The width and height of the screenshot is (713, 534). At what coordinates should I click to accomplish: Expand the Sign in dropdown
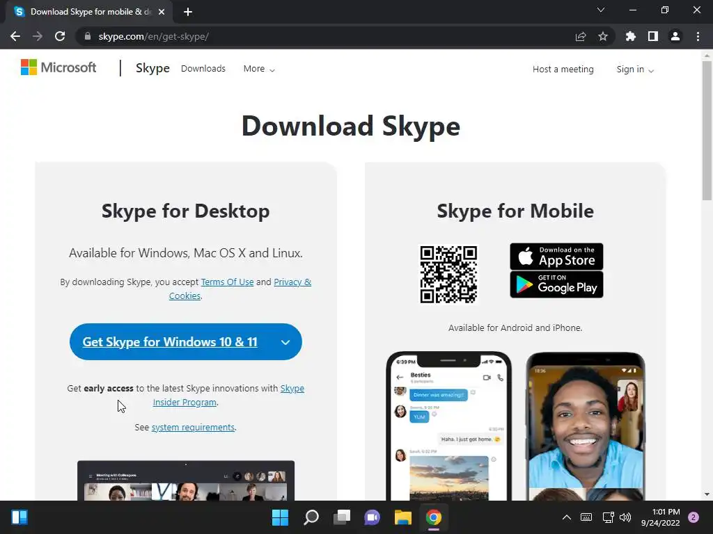point(635,69)
